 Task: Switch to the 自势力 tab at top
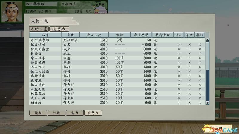tap(59, 29)
